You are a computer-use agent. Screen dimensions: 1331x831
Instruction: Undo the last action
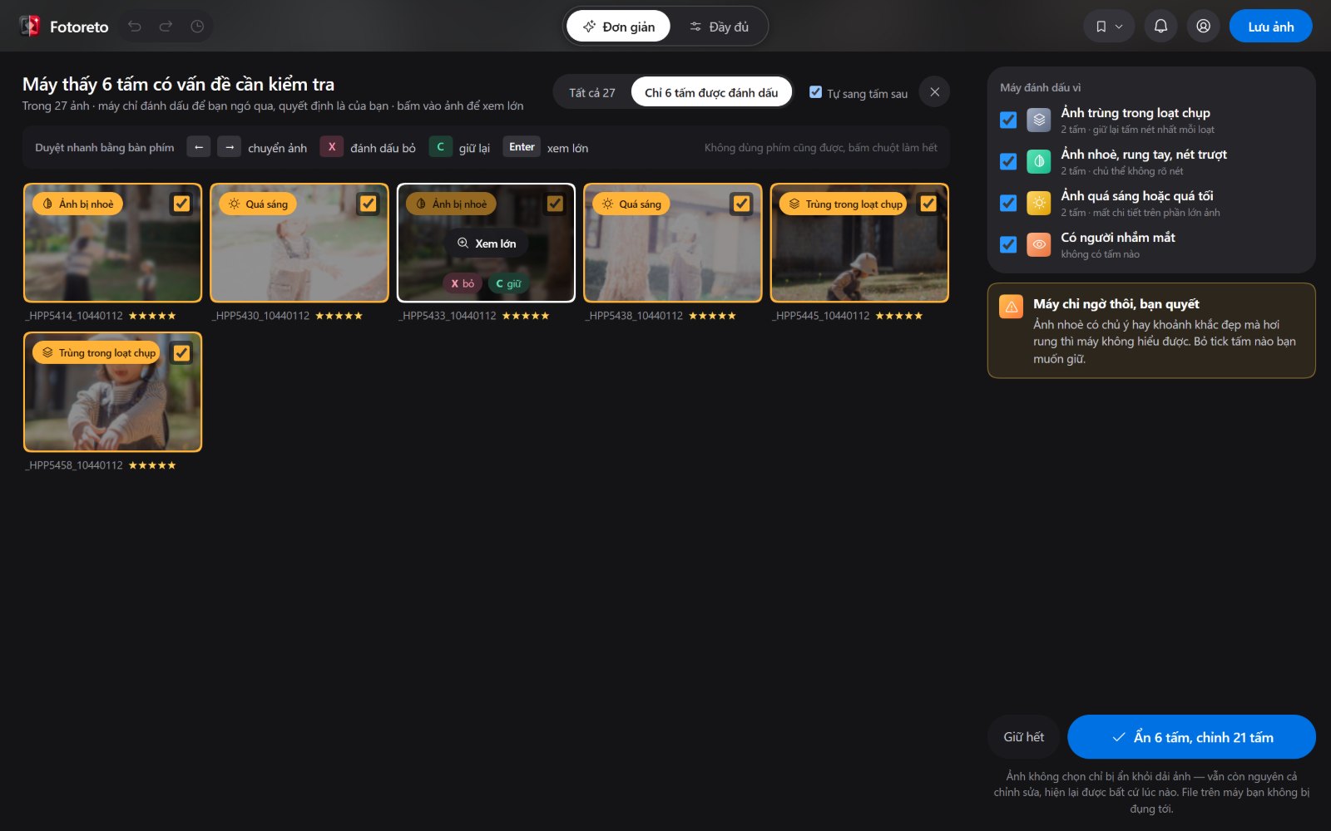135,27
